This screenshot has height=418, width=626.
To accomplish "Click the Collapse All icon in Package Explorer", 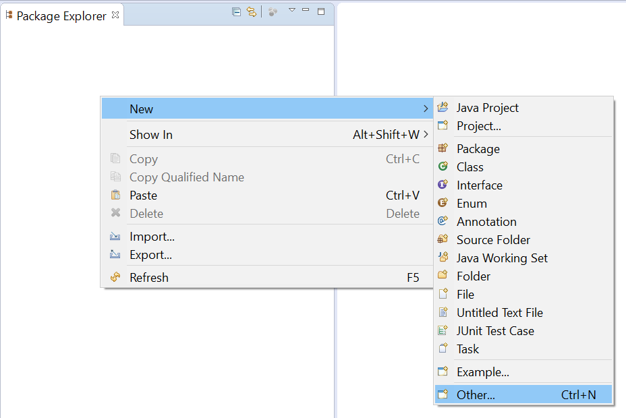I will tap(236, 11).
